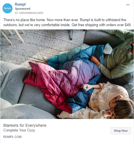Open the ad photo of couple on couch
The image size is (134, 144).
click(67, 74)
